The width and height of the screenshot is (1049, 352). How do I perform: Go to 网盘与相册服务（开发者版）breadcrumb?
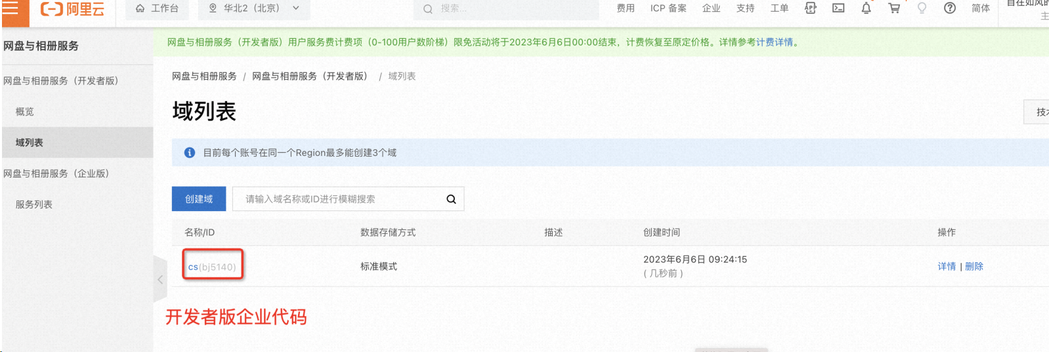pyautogui.click(x=311, y=76)
